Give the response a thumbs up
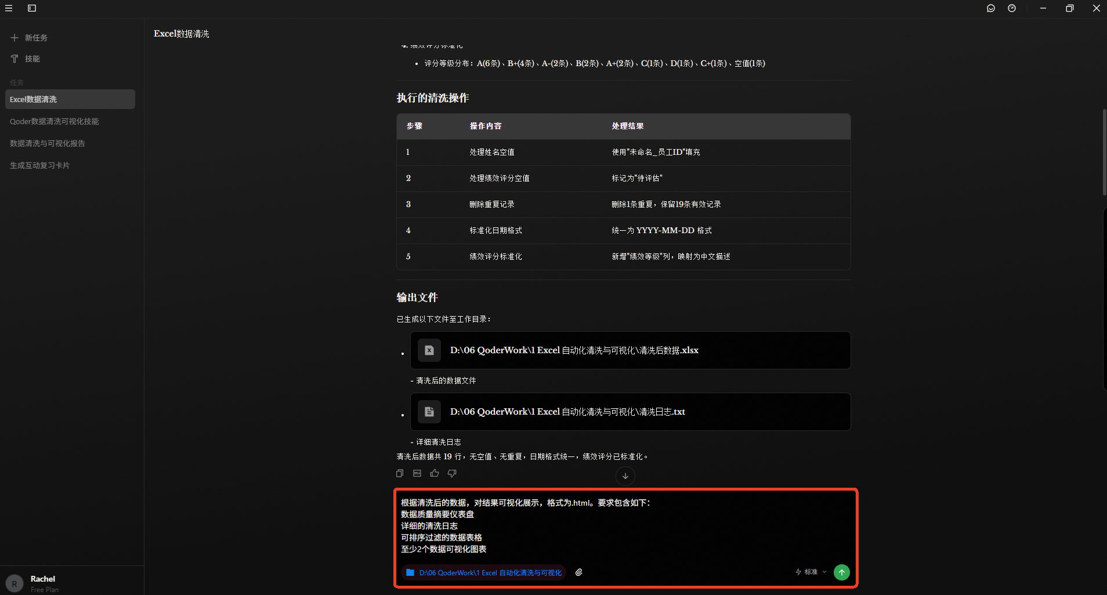This screenshot has width=1107, height=595. (435, 473)
